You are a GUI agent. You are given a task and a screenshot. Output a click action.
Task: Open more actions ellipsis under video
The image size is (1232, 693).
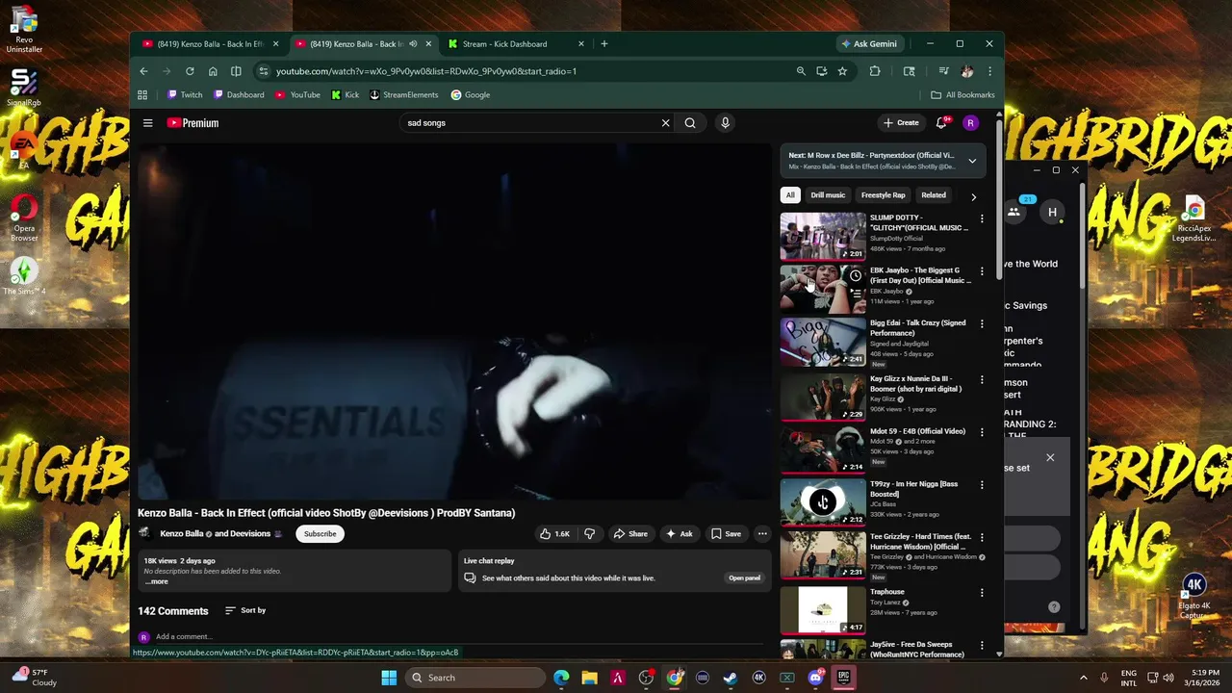(762, 534)
